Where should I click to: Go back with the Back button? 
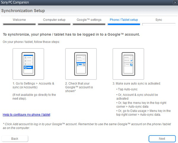pyautogui.click(x=15, y=139)
